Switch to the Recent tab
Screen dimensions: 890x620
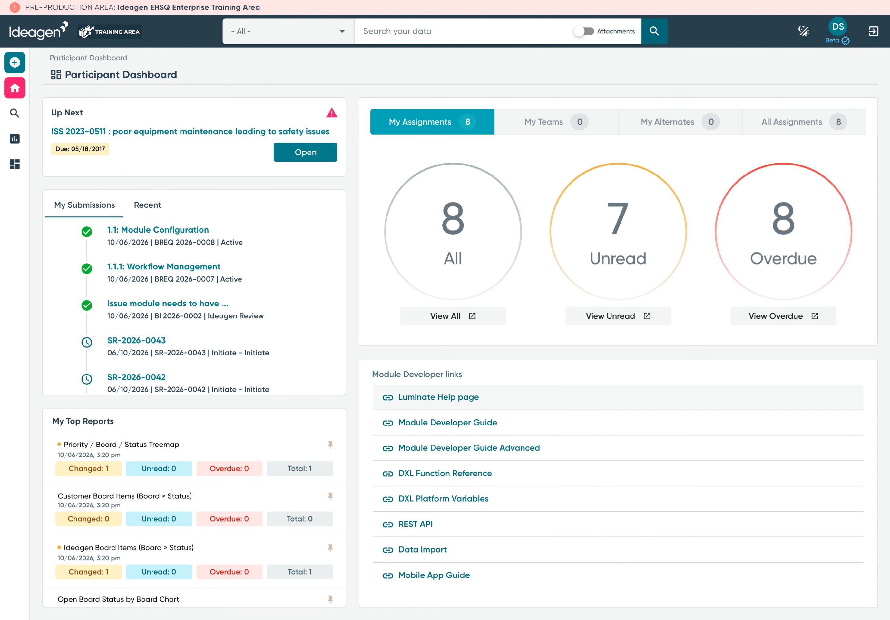(x=147, y=205)
